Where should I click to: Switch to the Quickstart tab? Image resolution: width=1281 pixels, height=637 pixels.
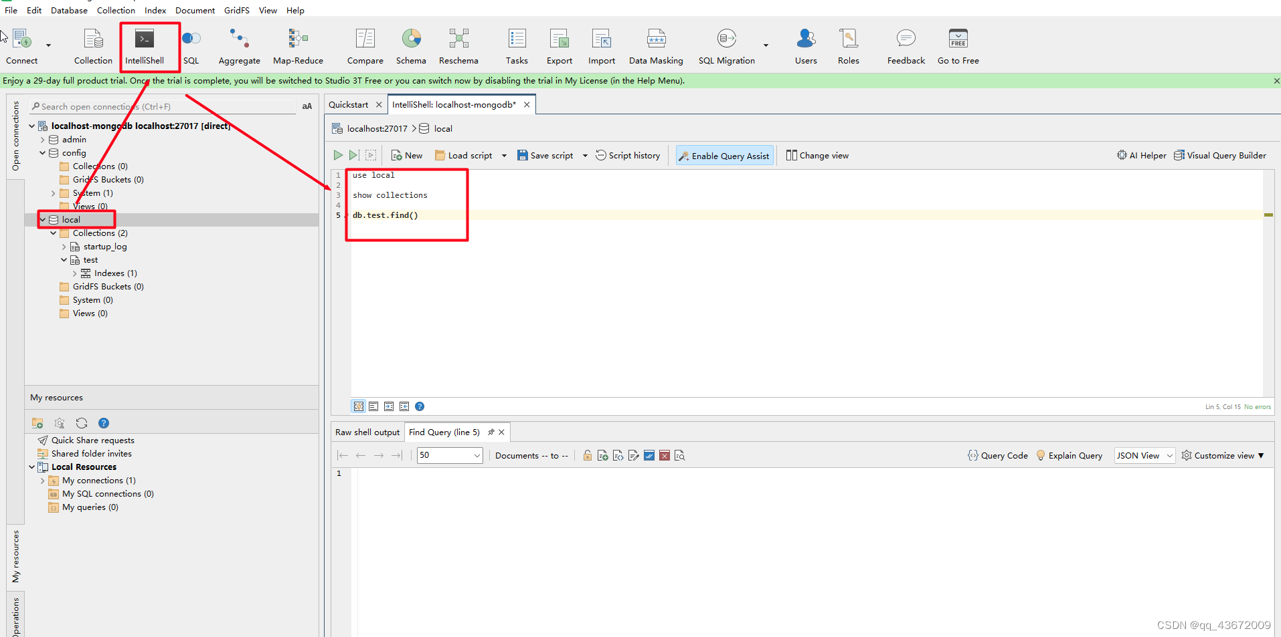(x=348, y=105)
